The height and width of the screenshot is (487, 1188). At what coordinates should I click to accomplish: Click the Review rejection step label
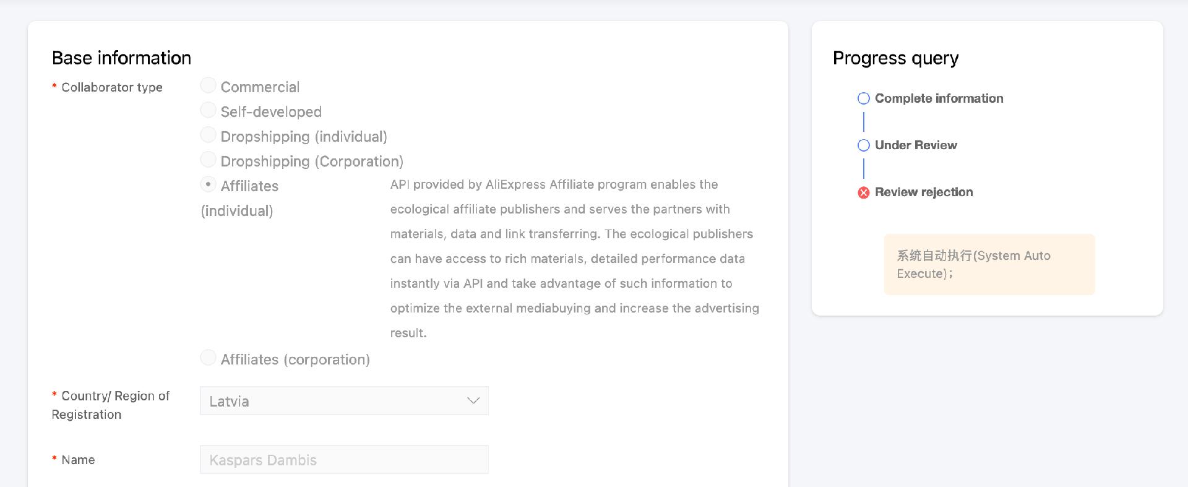point(924,192)
